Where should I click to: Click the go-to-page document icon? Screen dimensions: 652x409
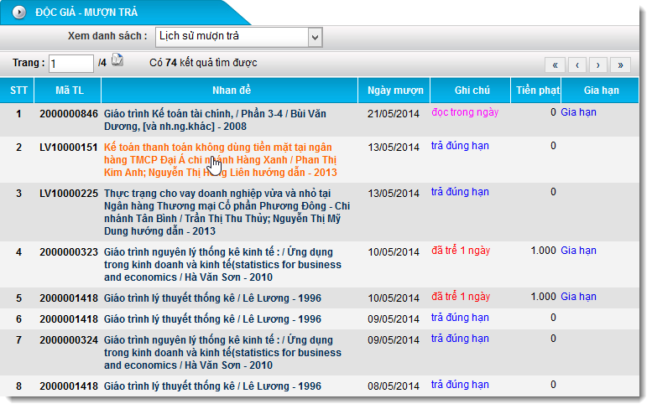click(117, 60)
